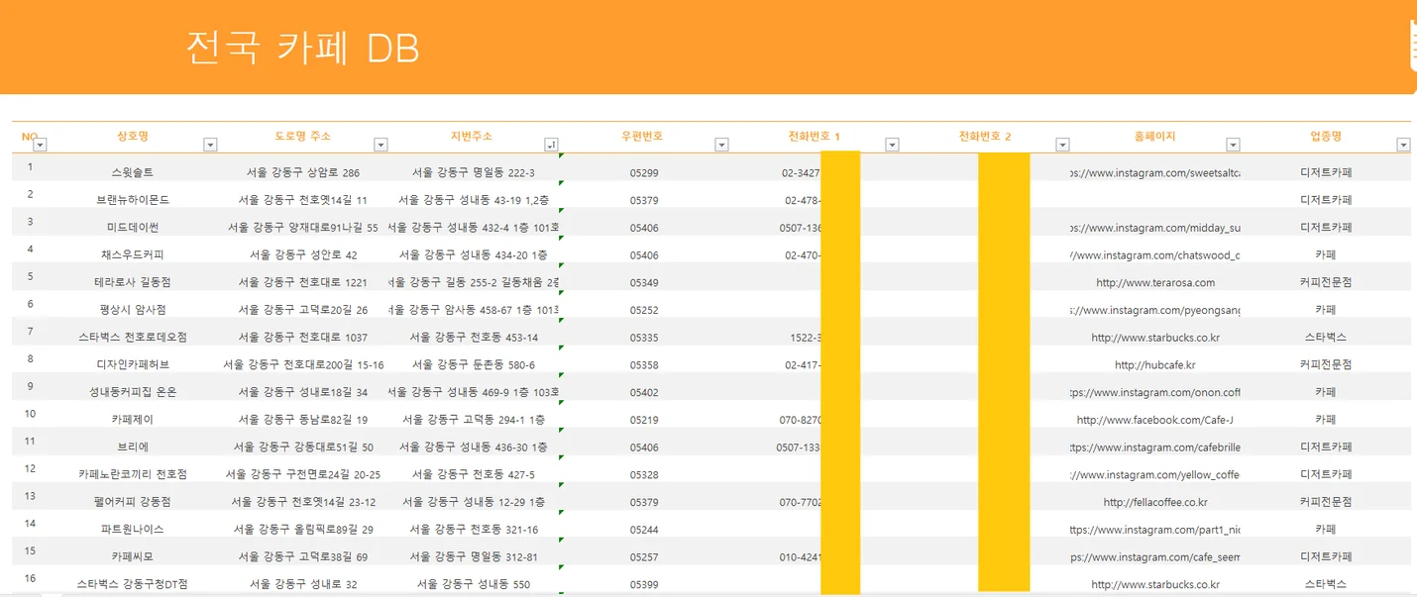Open the terarosa.com homepage link
Screen dimensions: 1417x597
[1154, 281]
